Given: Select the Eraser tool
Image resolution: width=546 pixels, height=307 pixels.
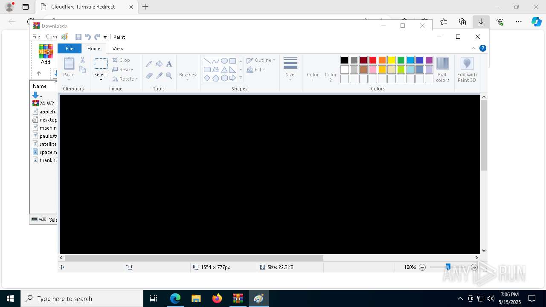Looking at the screenshot, I should 149,76.
